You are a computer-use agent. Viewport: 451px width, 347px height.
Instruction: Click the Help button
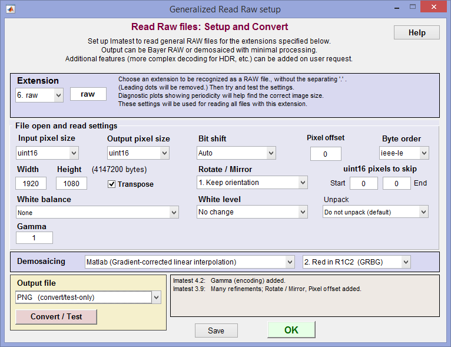coord(416,32)
